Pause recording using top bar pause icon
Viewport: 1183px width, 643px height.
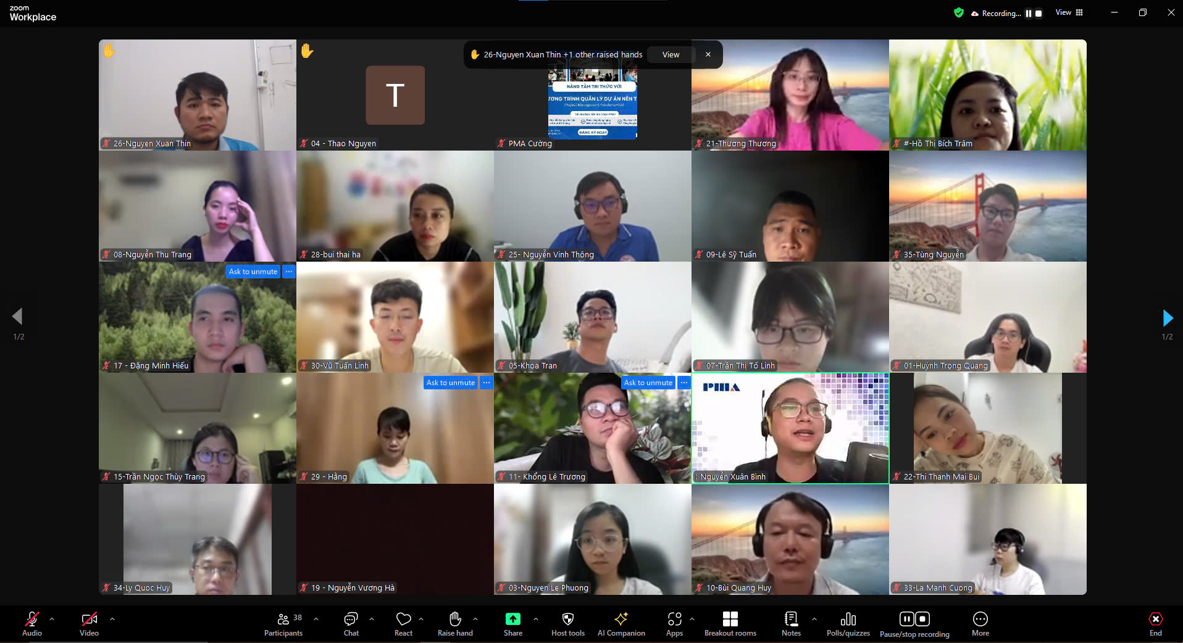pyautogui.click(x=1029, y=13)
